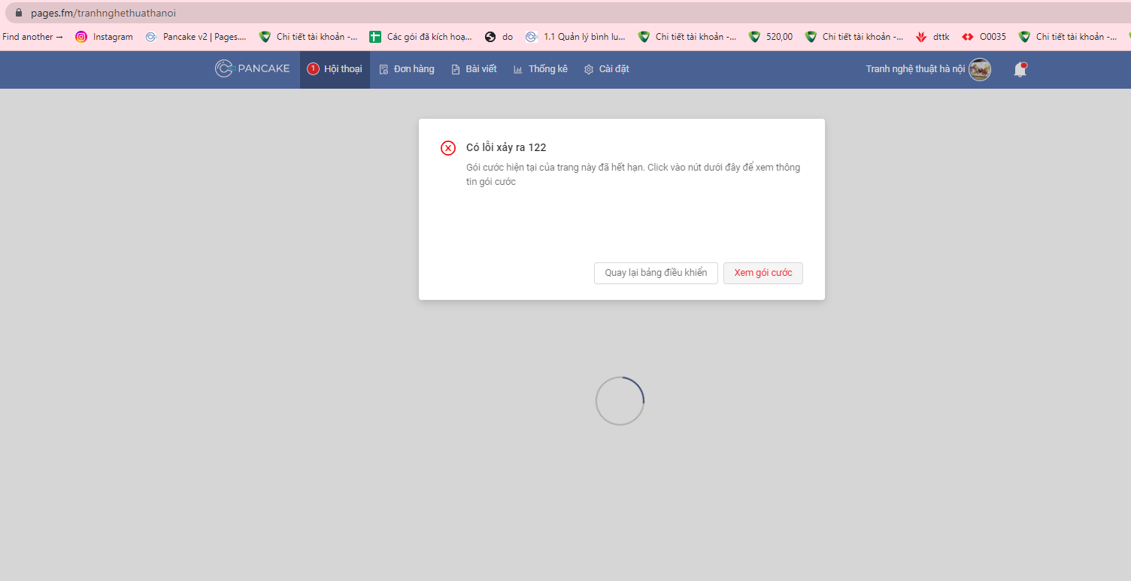Open Các gói đã kích hoạt bookmark

tap(420, 37)
